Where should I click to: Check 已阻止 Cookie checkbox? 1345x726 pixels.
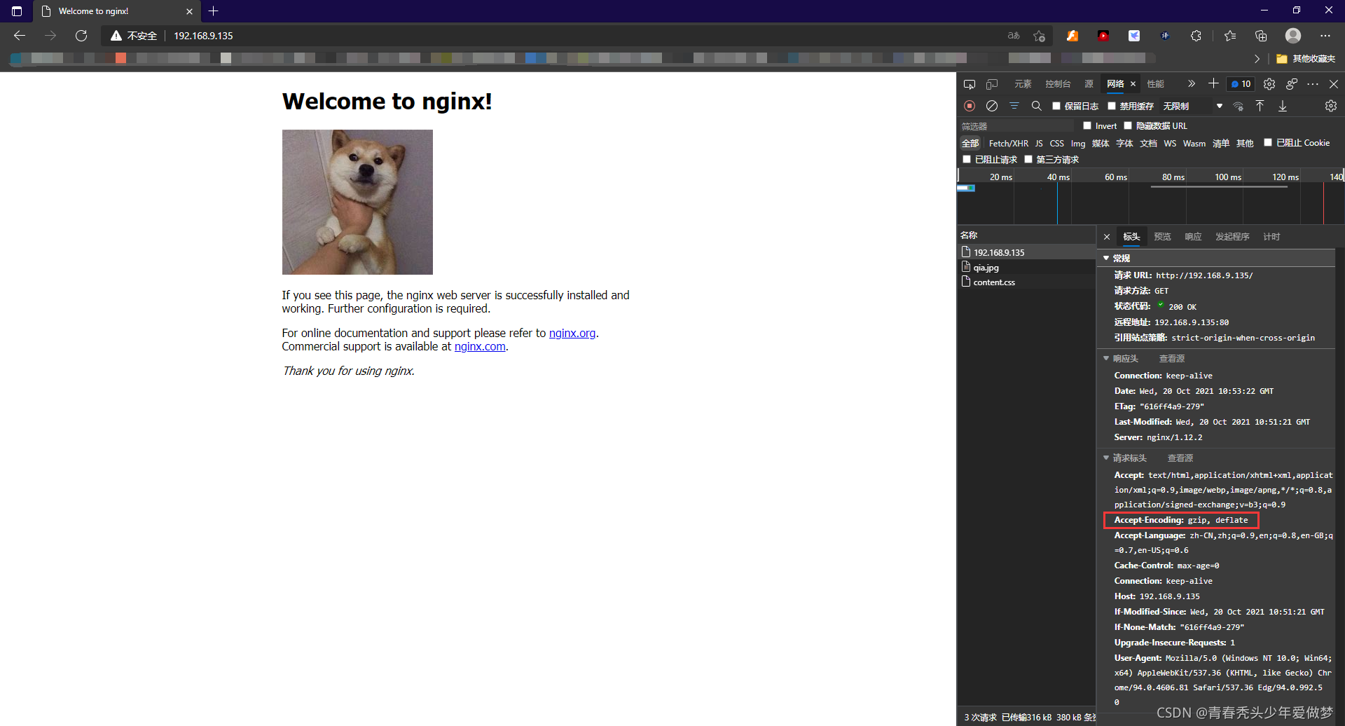(x=1268, y=142)
